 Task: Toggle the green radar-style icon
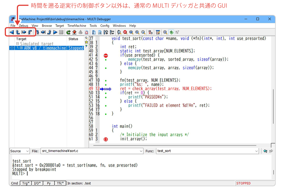tap(171, 32)
